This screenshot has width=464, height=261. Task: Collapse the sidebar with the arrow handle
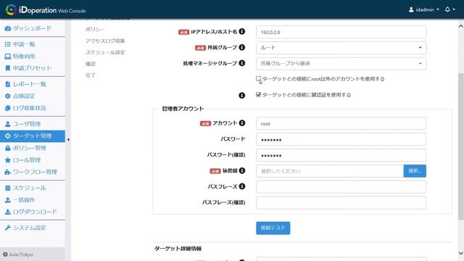coord(68,139)
